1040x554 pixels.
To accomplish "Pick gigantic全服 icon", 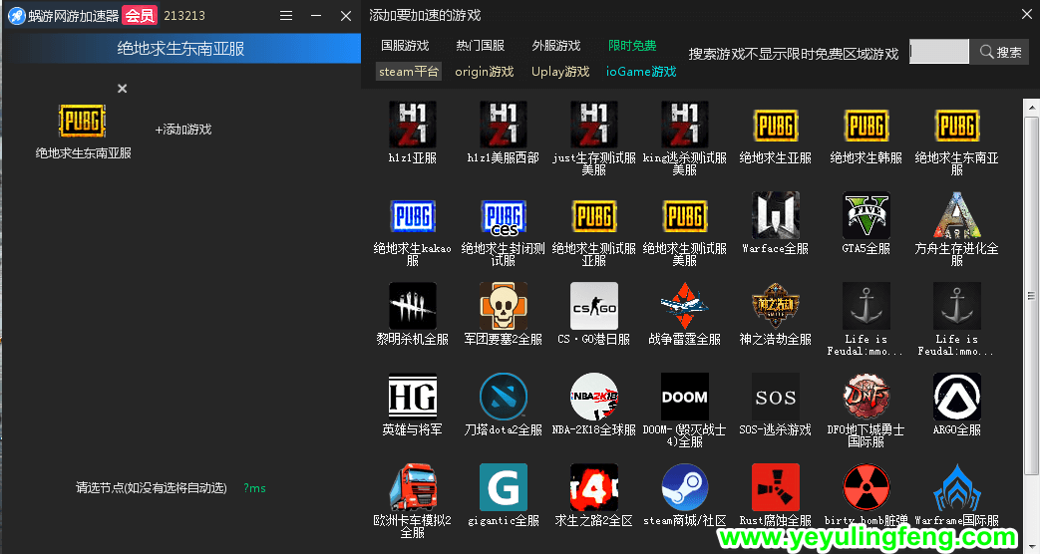I will [x=504, y=487].
